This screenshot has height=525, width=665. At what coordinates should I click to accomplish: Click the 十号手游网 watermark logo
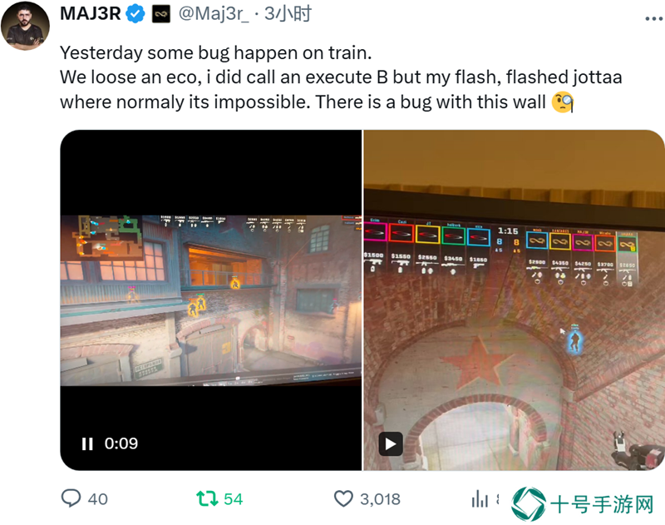tap(584, 504)
